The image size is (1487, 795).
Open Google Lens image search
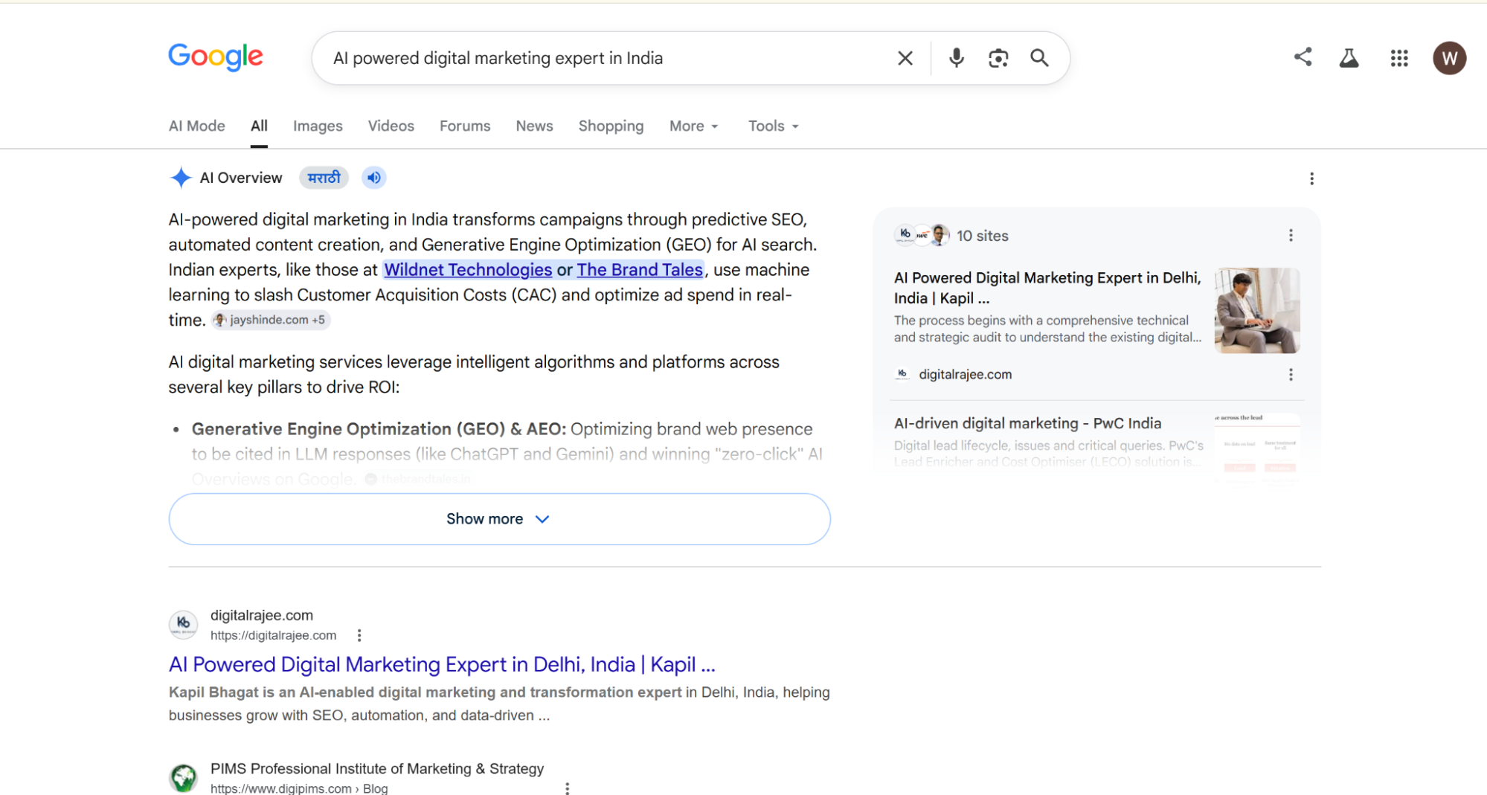point(998,58)
